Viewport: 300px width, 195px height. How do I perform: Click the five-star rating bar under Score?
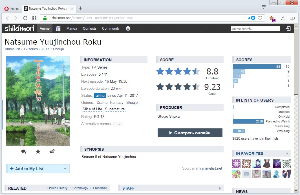[x=178, y=71]
